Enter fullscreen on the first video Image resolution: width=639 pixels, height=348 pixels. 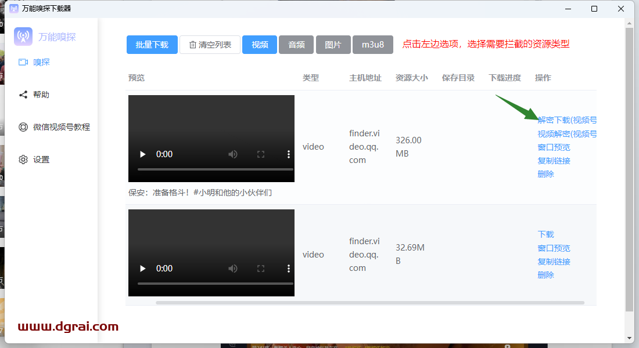(x=261, y=154)
